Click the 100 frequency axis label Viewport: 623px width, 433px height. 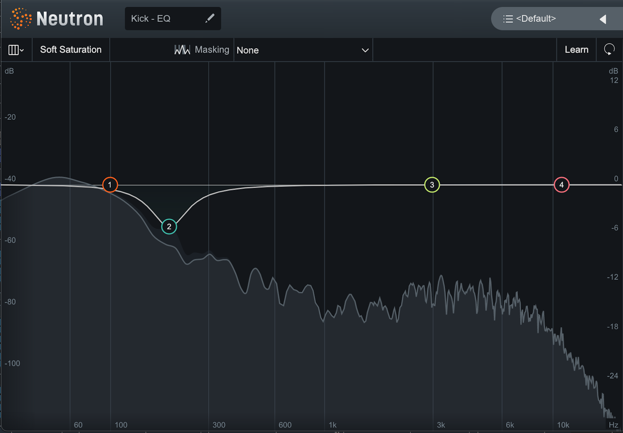121,425
